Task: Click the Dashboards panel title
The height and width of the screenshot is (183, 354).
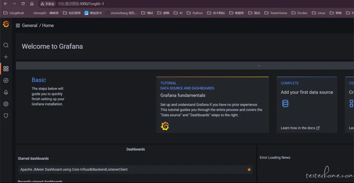Action: (136, 149)
